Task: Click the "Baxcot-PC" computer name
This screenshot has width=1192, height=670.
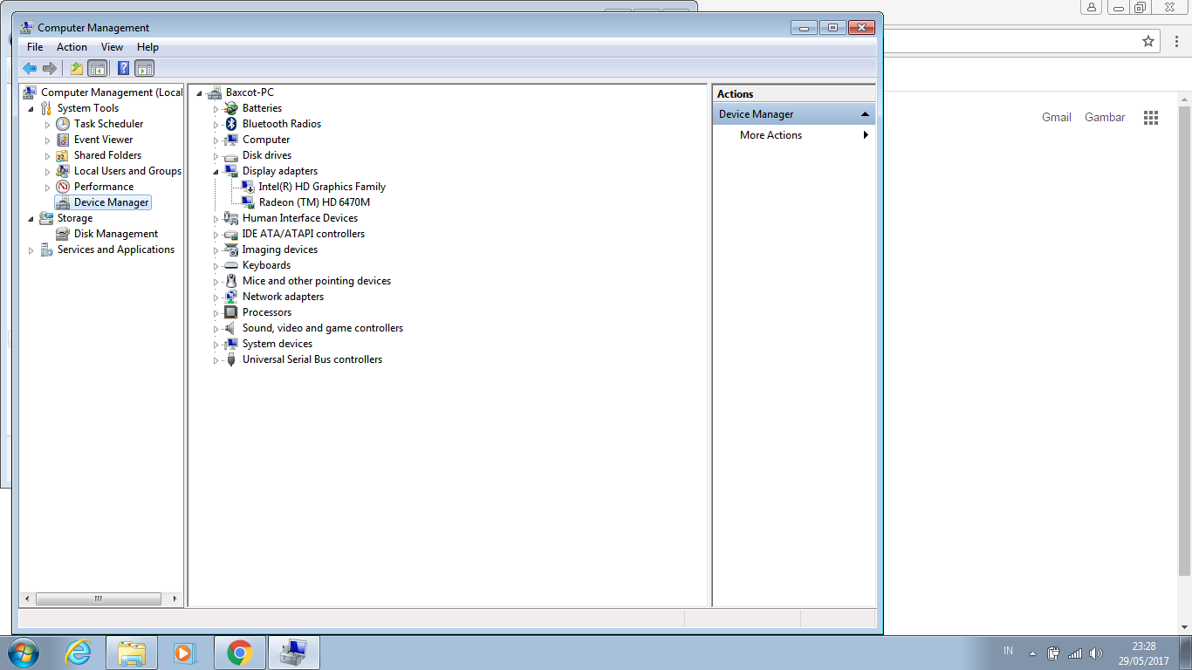Action: click(x=250, y=92)
